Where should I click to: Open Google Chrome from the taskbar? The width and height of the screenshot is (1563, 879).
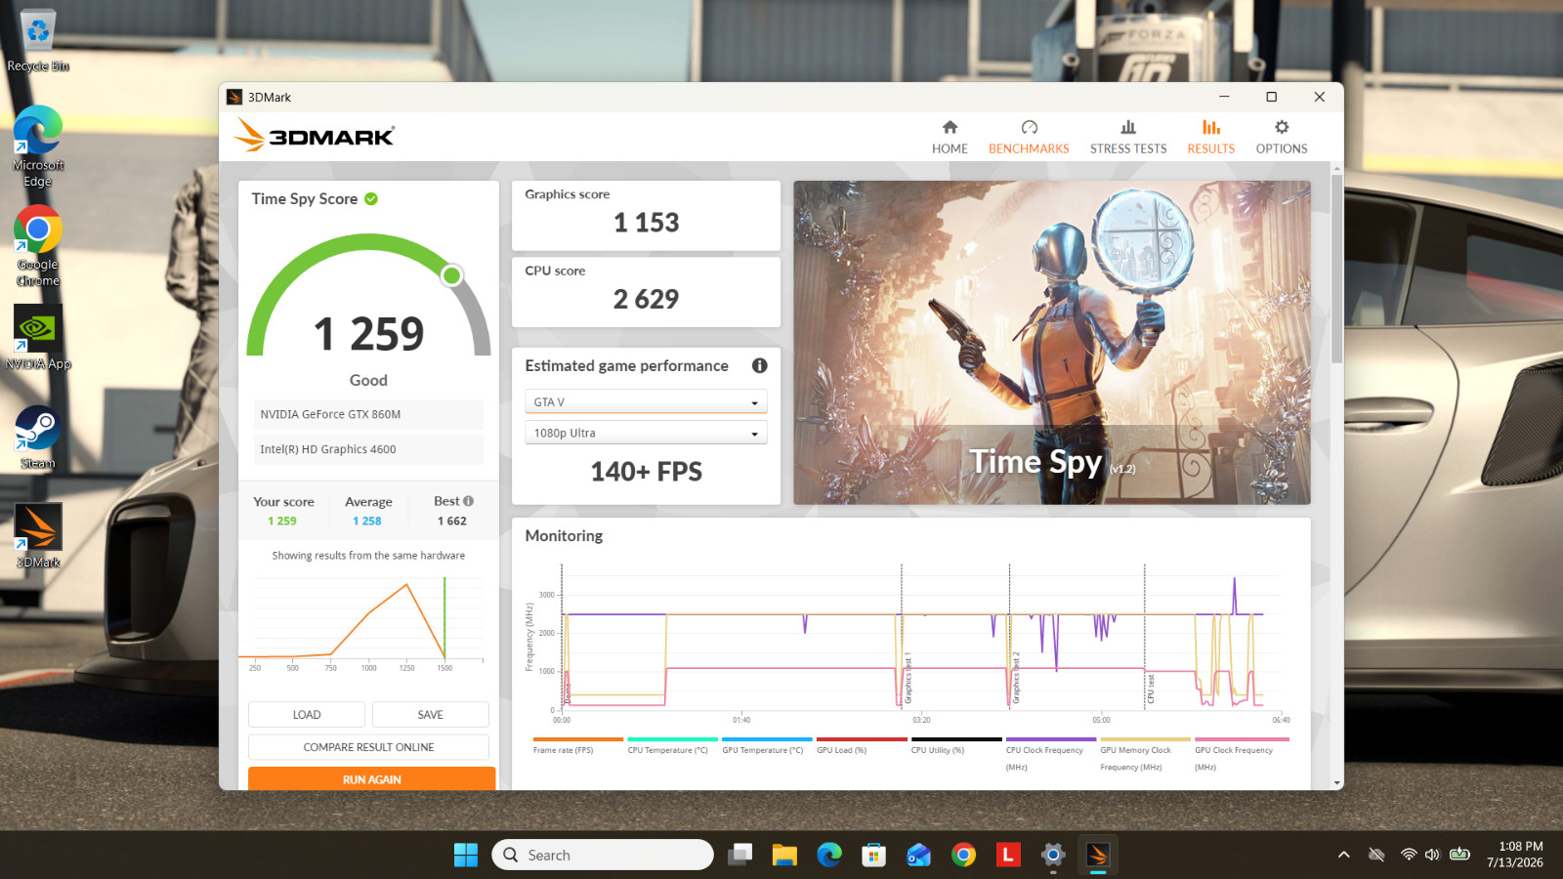pyautogui.click(x=963, y=855)
